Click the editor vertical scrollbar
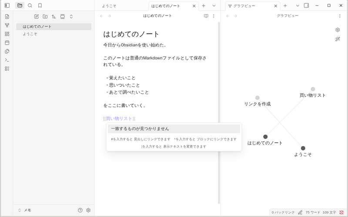This screenshot has width=348, height=217. pos(219,113)
